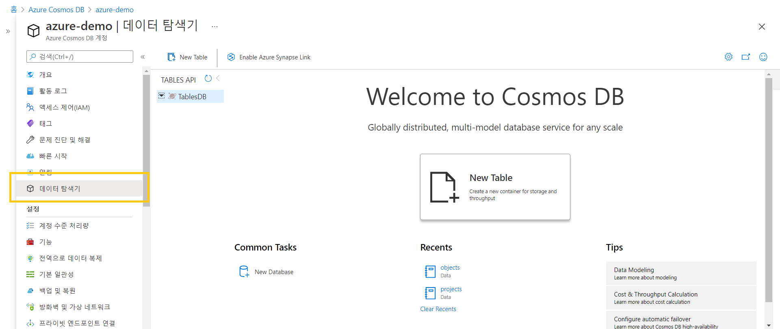Image resolution: width=780 pixels, height=329 pixels.
Task: Close the azure-demo blade
Action: pyautogui.click(x=762, y=27)
